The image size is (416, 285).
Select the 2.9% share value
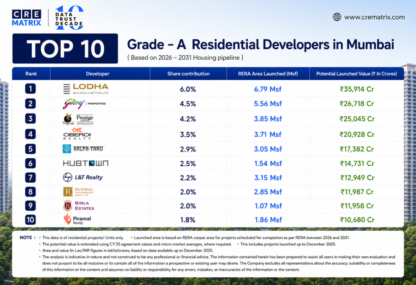188,149
